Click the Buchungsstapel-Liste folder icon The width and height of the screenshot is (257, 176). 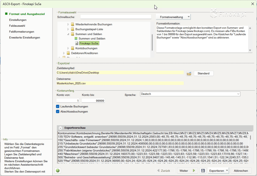pos(72,29)
